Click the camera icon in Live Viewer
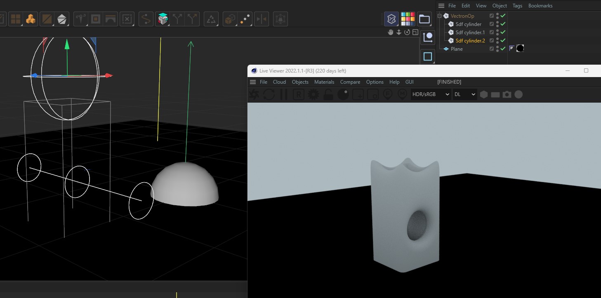This screenshot has width=601, height=298. pyautogui.click(x=507, y=94)
